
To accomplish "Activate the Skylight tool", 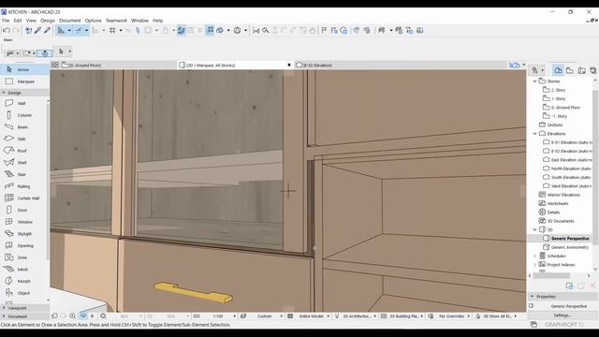I will pos(22,233).
